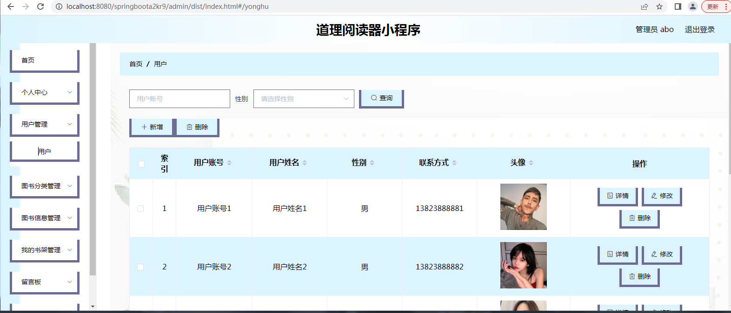Click the 用户账号 search input field

(x=179, y=99)
